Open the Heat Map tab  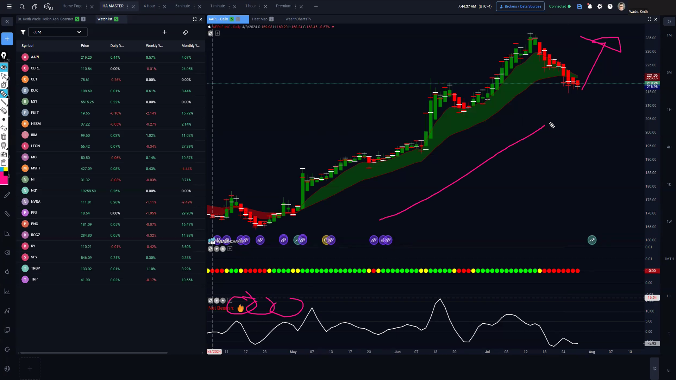pos(259,19)
